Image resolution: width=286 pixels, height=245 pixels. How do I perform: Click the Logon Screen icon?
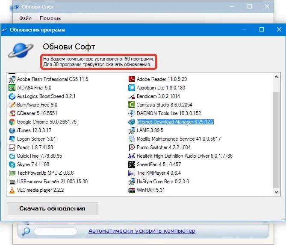pos(12,139)
